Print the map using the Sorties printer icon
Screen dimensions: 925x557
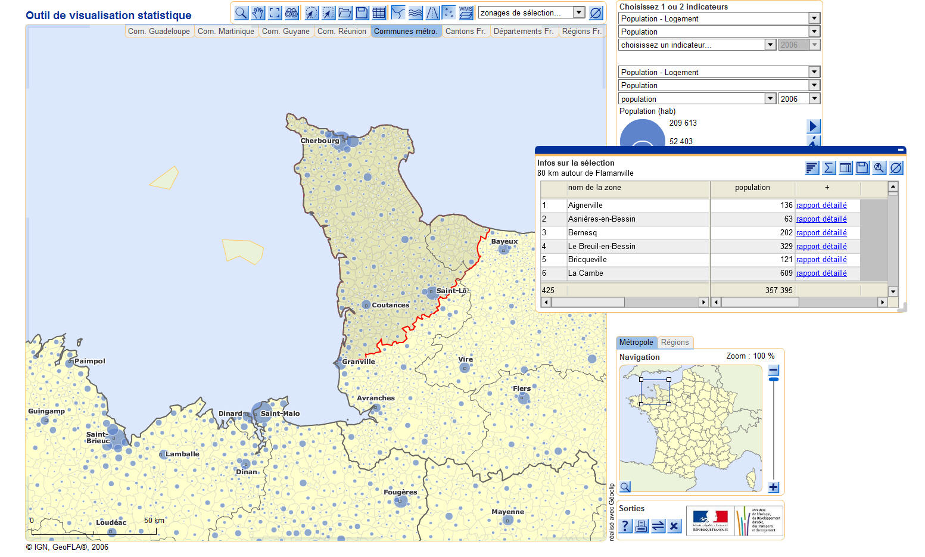pyautogui.click(x=641, y=526)
